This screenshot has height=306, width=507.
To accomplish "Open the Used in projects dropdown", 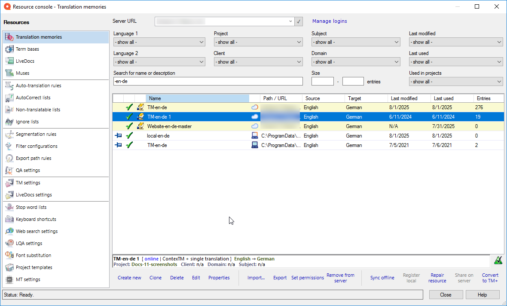I will click(455, 81).
